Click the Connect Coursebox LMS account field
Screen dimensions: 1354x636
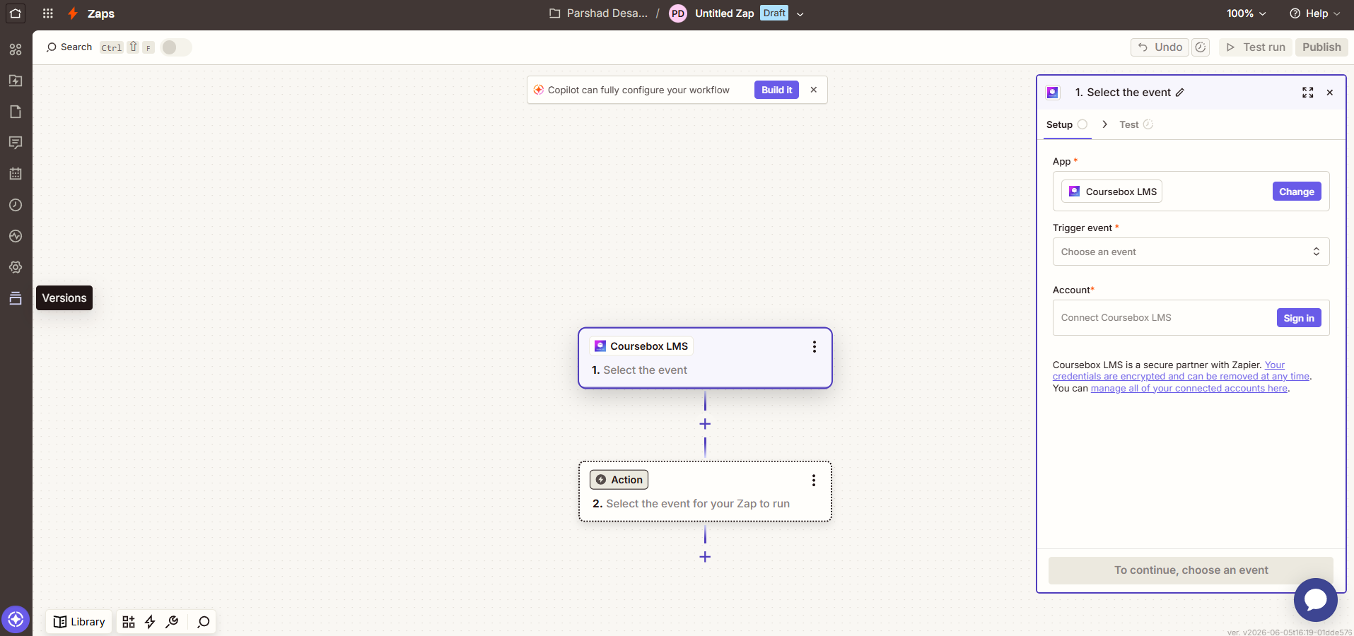point(1191,318)
